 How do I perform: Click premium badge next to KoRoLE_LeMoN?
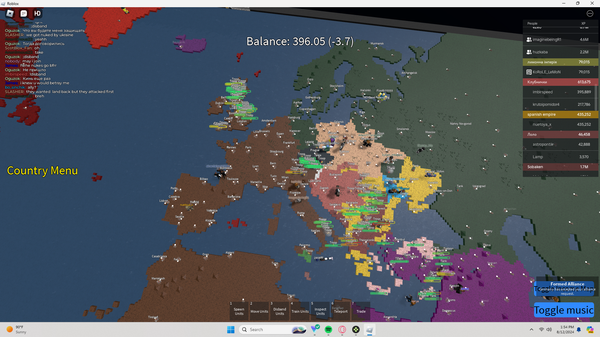(529, 72)
